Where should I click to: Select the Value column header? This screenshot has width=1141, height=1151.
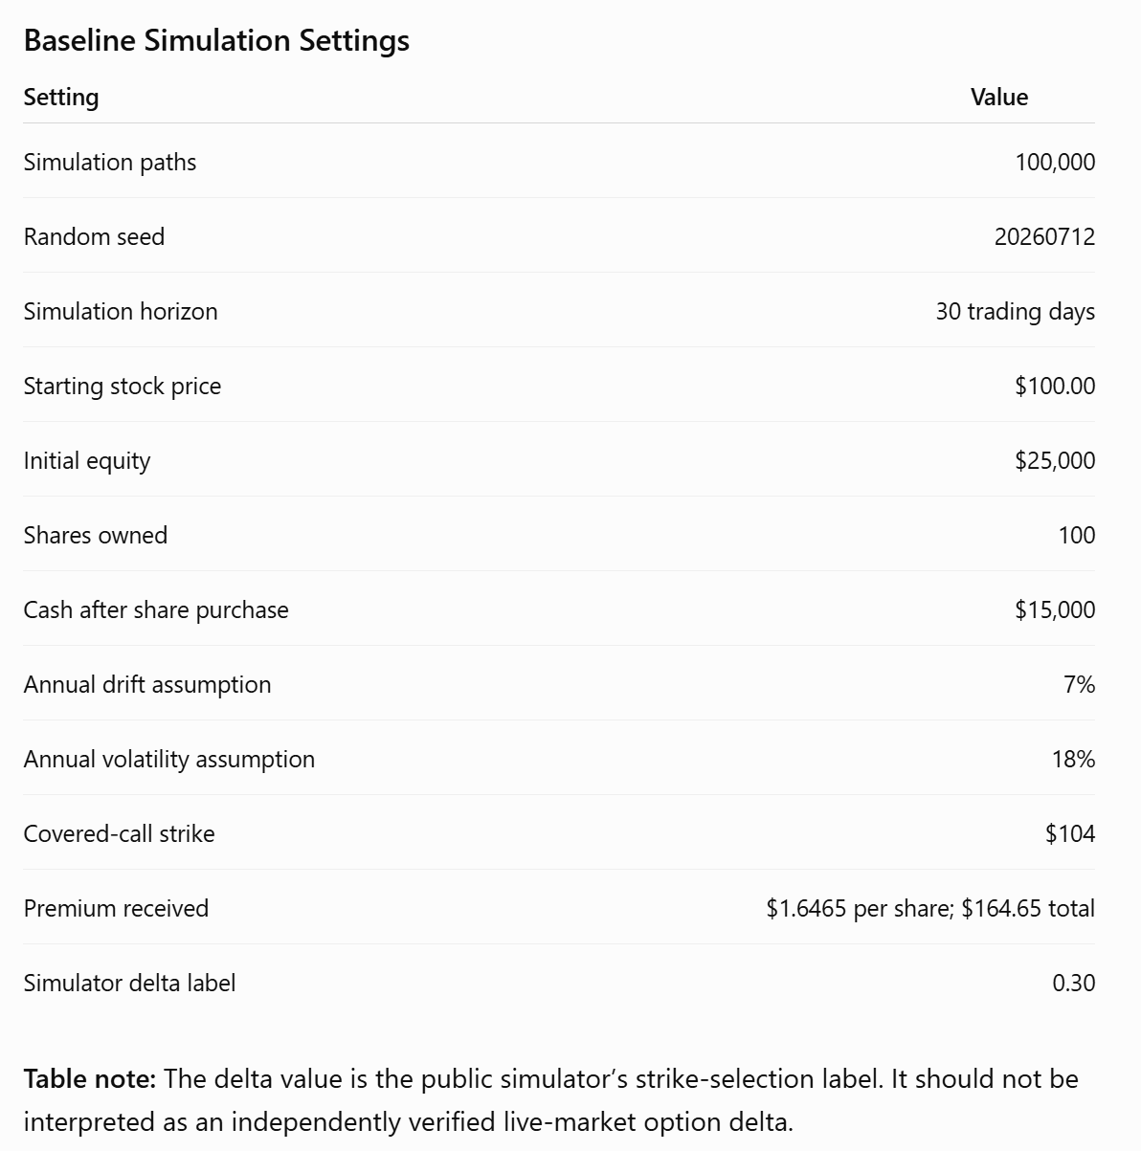[x=999, y=98]
